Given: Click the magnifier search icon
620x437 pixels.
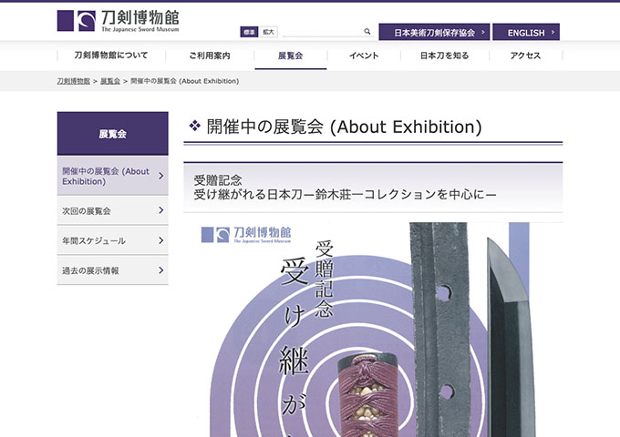Looking at the screenshot, I should click(x=367, y=32).
